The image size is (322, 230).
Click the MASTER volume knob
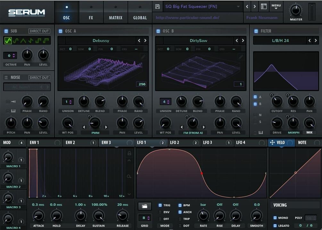pyautogui.click(x=296, y=10)
